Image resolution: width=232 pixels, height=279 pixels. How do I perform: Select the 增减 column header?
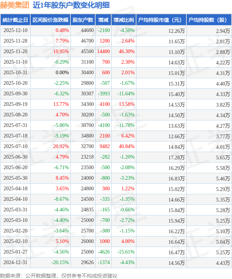click(103, 20)
